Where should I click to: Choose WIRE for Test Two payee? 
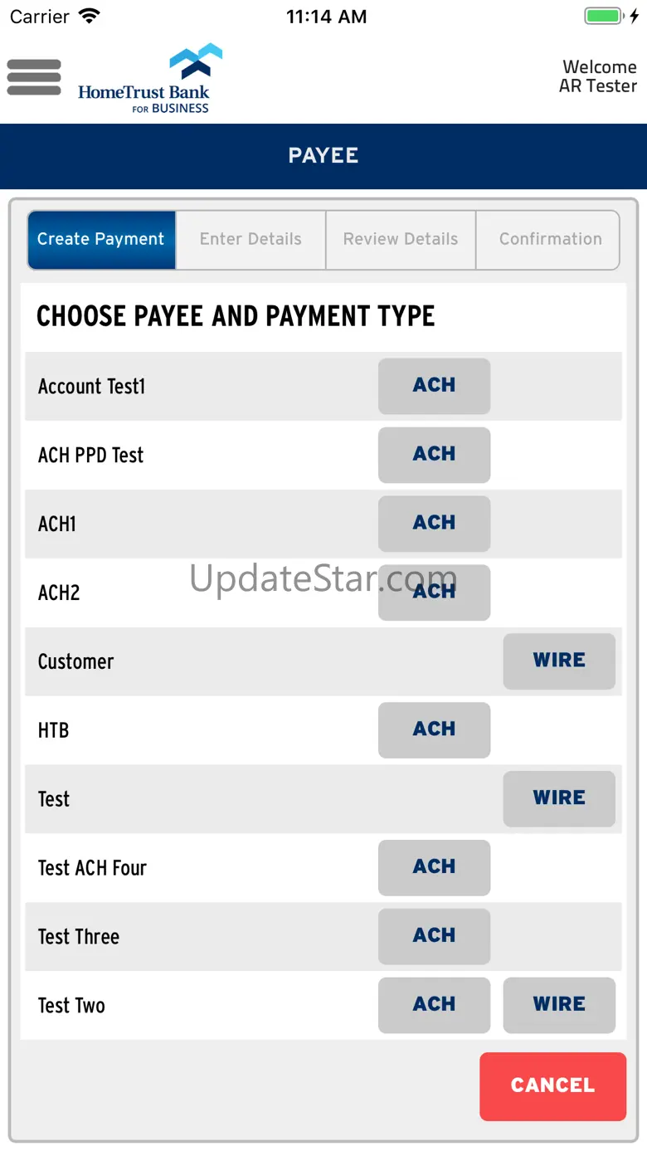tap(559, 1005)
